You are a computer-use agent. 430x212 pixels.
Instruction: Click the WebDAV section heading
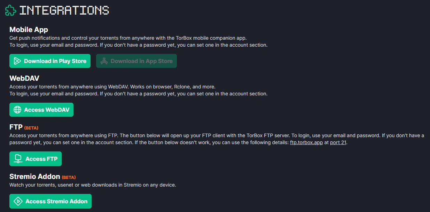click(24, 78)
